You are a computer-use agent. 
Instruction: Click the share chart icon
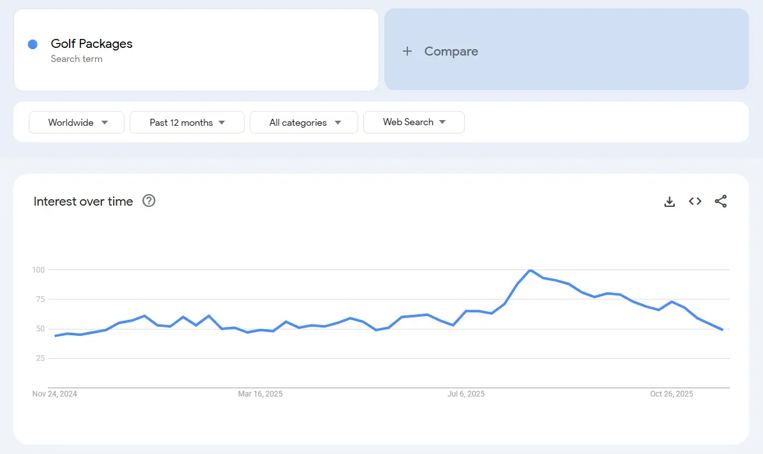720,202
